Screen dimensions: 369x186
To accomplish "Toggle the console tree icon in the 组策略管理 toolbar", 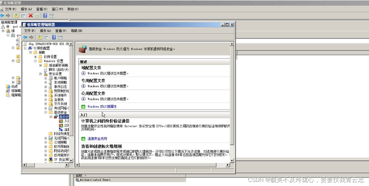I will (x=23, y=16).
